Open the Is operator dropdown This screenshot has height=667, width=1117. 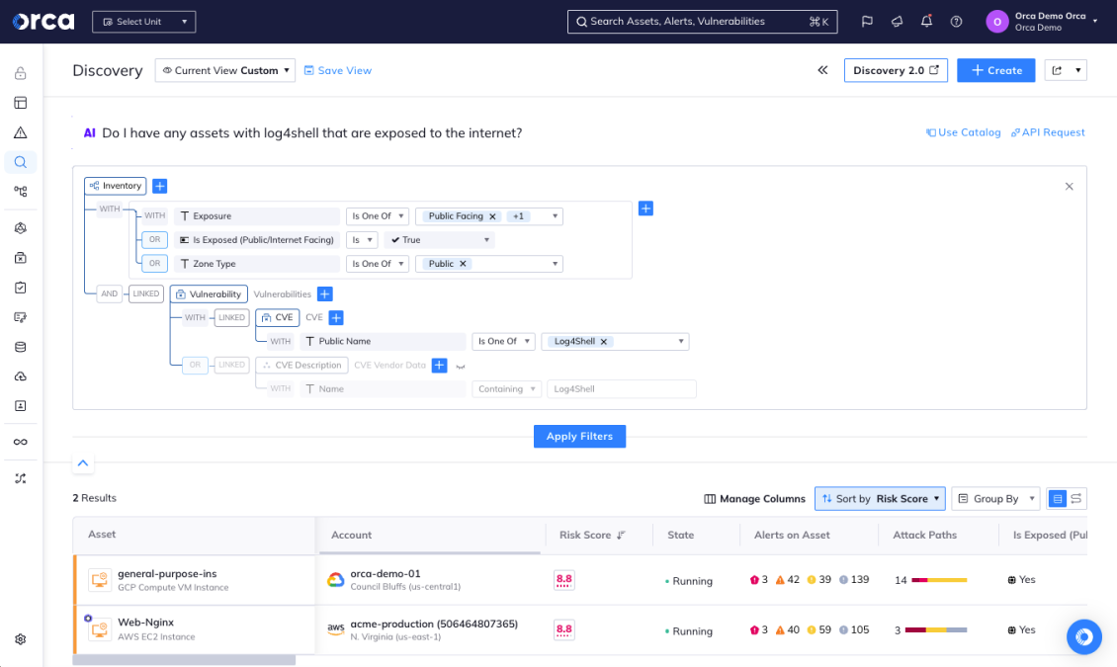(x=362, y=240)
